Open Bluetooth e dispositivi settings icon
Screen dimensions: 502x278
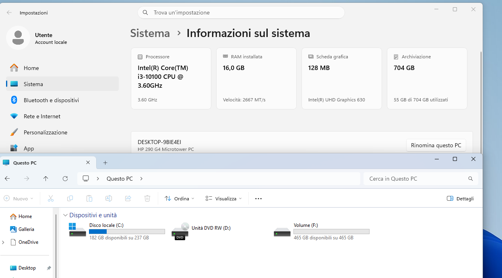14,100
